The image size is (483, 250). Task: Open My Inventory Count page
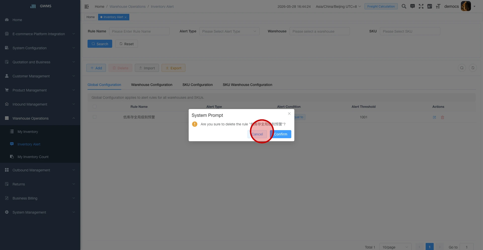[x=40, y=157]
